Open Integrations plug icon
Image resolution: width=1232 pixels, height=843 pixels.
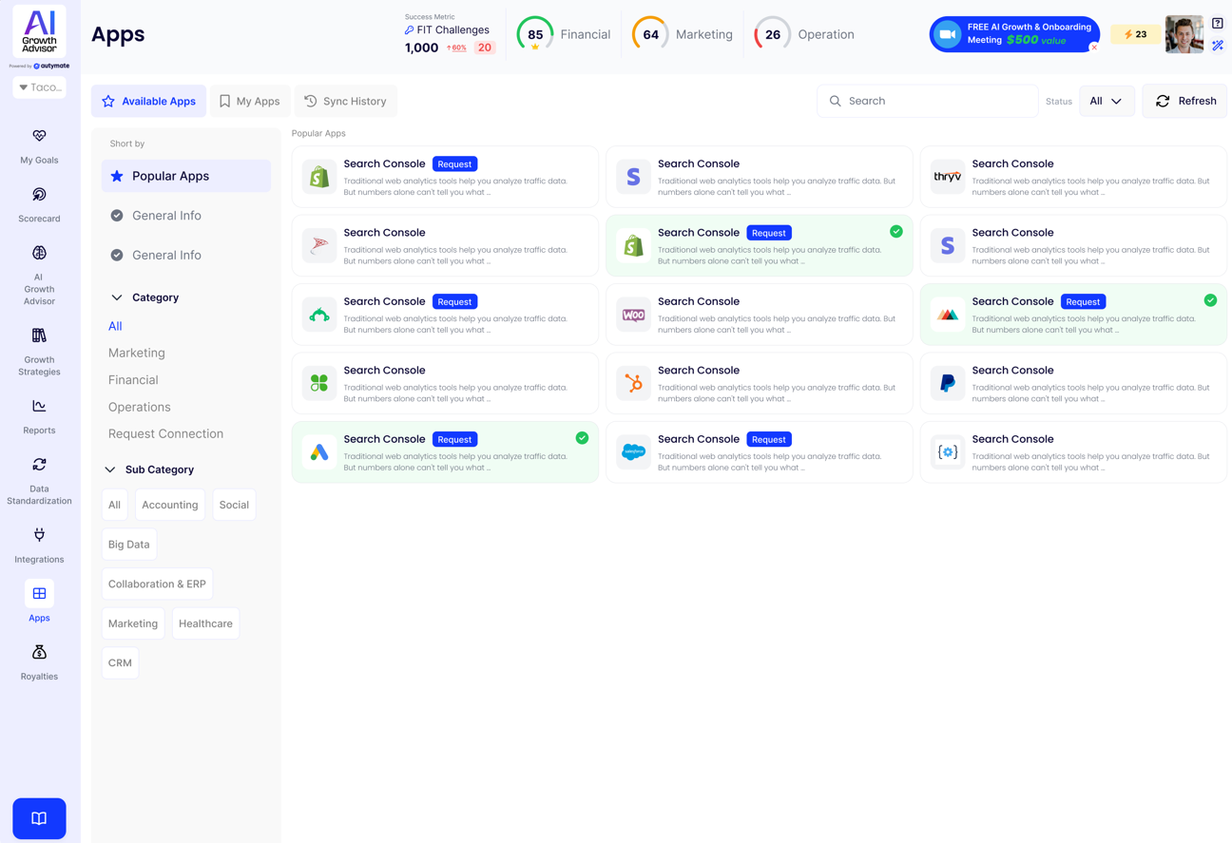tap(39, 535)
